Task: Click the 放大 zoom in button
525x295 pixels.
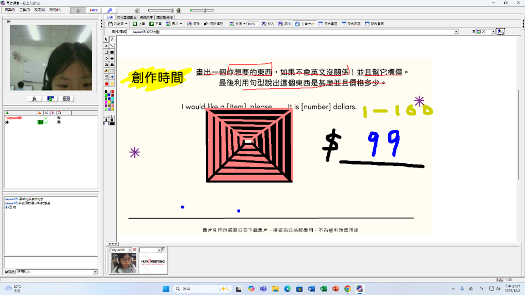Action: click(268, 24)
